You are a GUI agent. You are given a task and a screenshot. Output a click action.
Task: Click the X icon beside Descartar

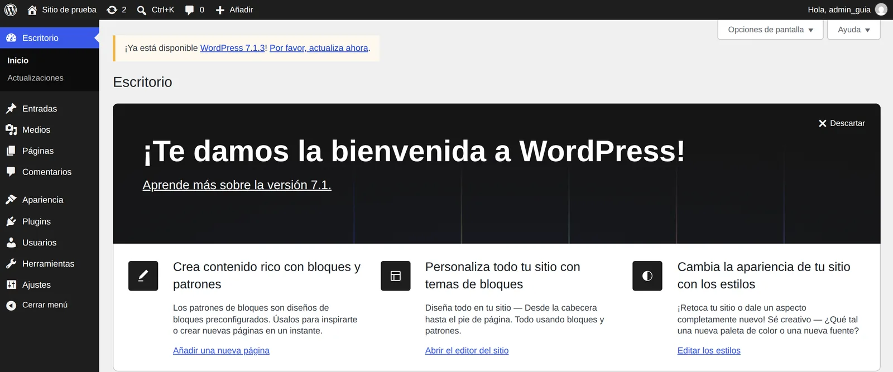pyautogui.click(x=822, y=123)
